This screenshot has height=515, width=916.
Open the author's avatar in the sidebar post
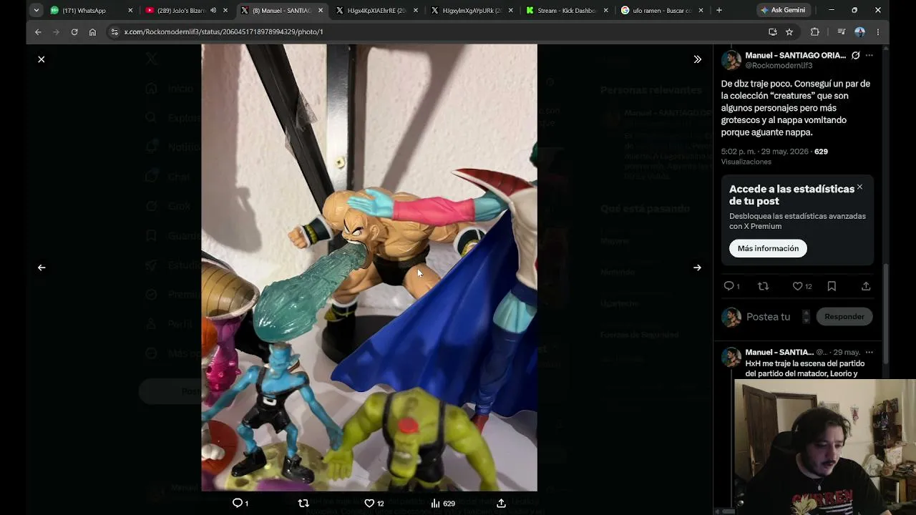point(731,60)
